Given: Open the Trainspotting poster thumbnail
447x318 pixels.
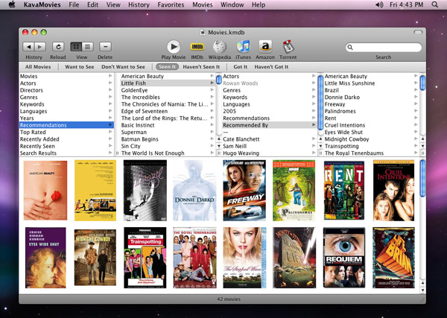Looking at the screenshot, I should click(x=145, y=258).
